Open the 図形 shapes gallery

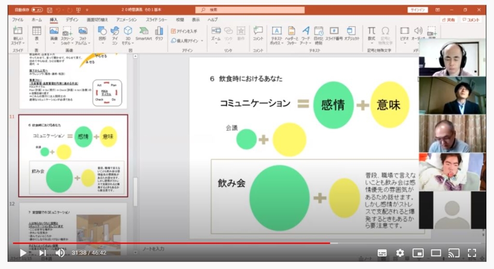(x=102, y=35)
